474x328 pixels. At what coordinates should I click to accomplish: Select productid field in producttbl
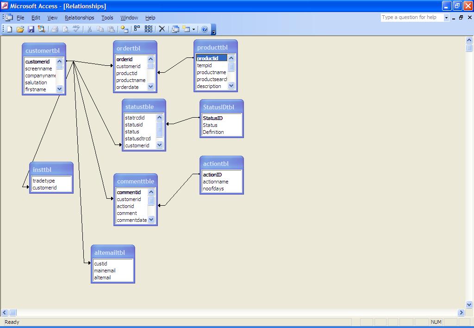(x=211, y=58)
